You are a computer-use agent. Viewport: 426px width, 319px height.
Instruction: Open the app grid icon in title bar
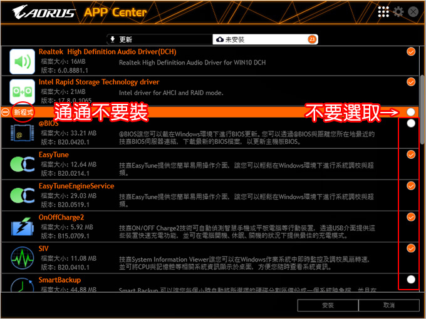click(x=383, y=12)
